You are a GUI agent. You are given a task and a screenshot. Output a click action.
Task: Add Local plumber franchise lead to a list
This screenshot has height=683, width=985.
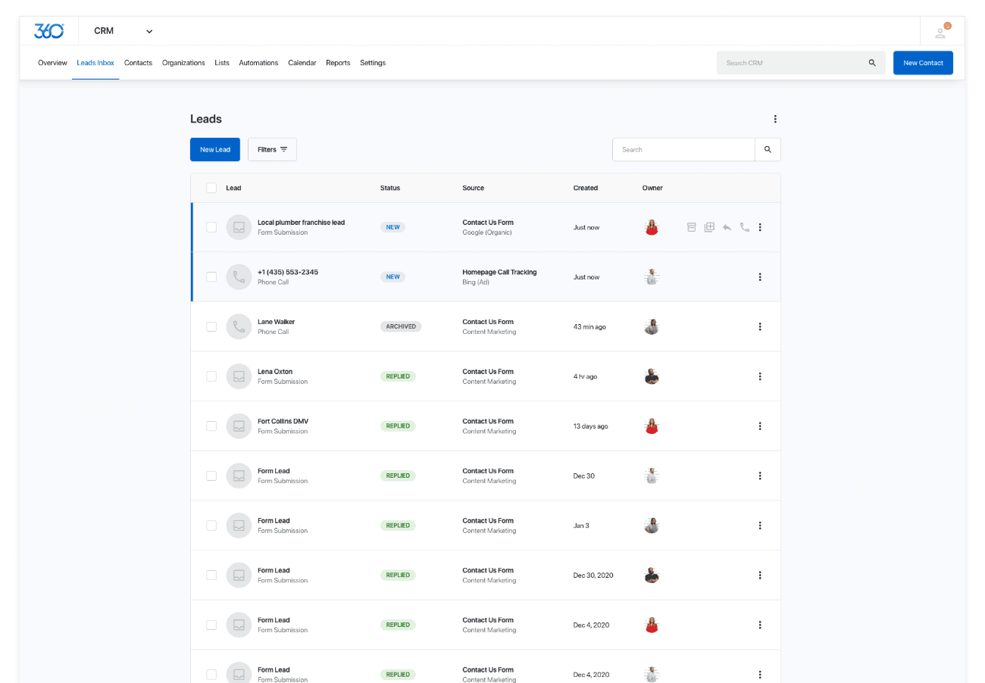click(709, 227)
